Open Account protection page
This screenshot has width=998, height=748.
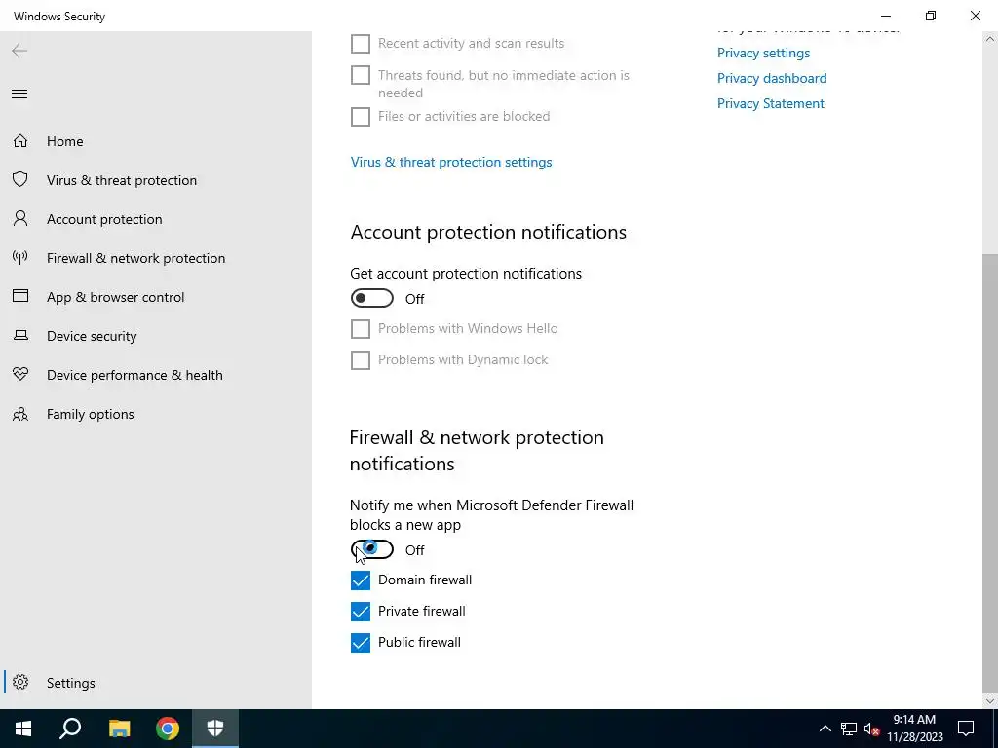(x=156, y=219)
